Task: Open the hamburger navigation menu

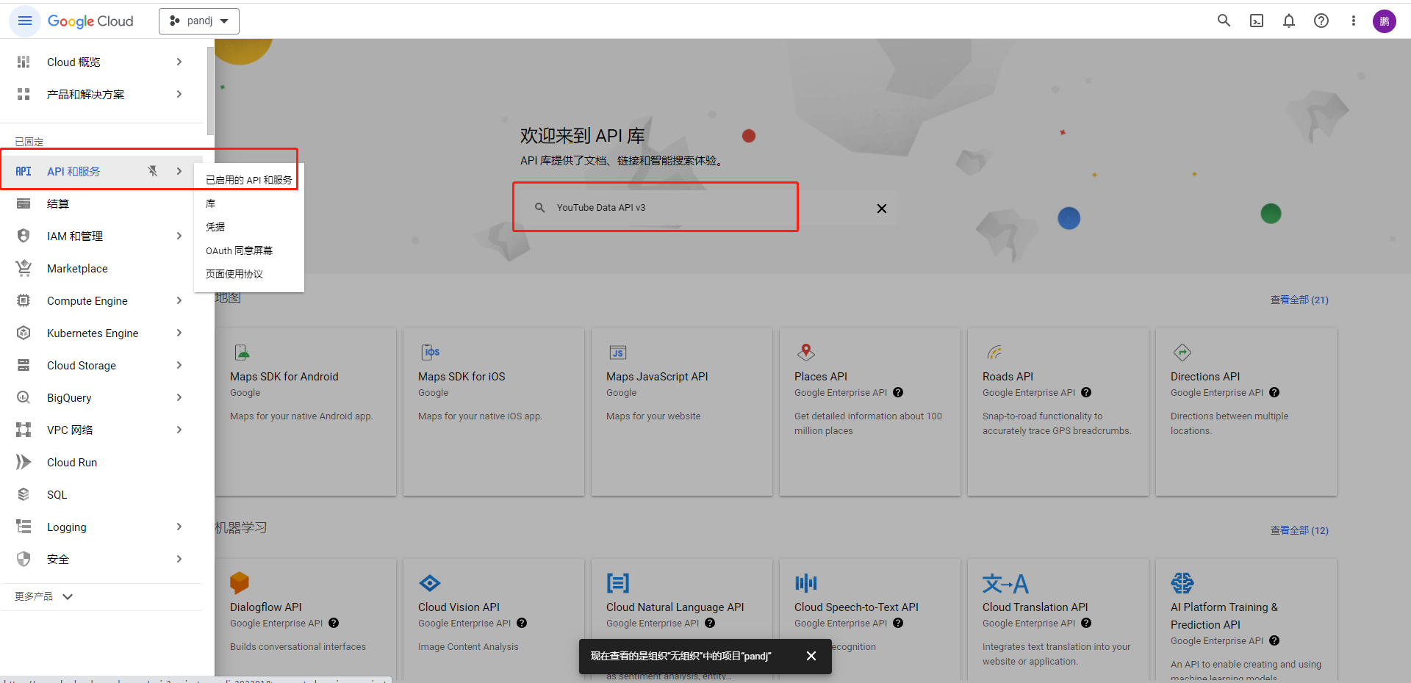Action: 24,21
